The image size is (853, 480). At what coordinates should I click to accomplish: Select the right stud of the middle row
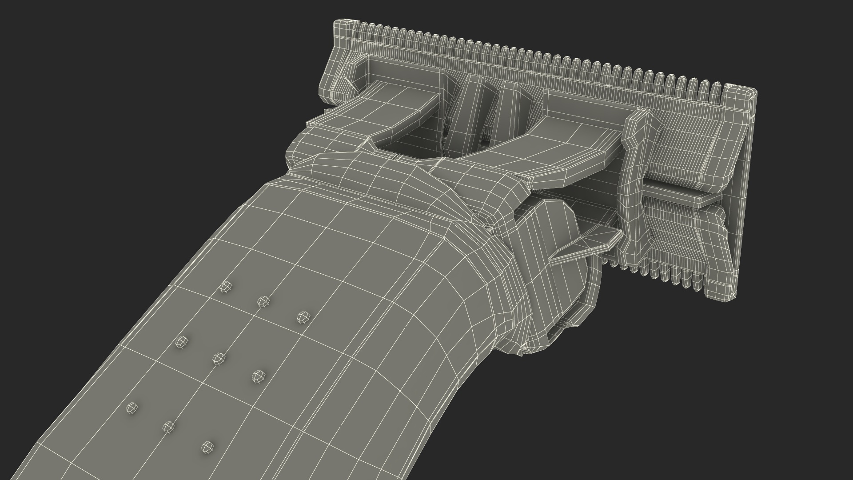(258, 376)
